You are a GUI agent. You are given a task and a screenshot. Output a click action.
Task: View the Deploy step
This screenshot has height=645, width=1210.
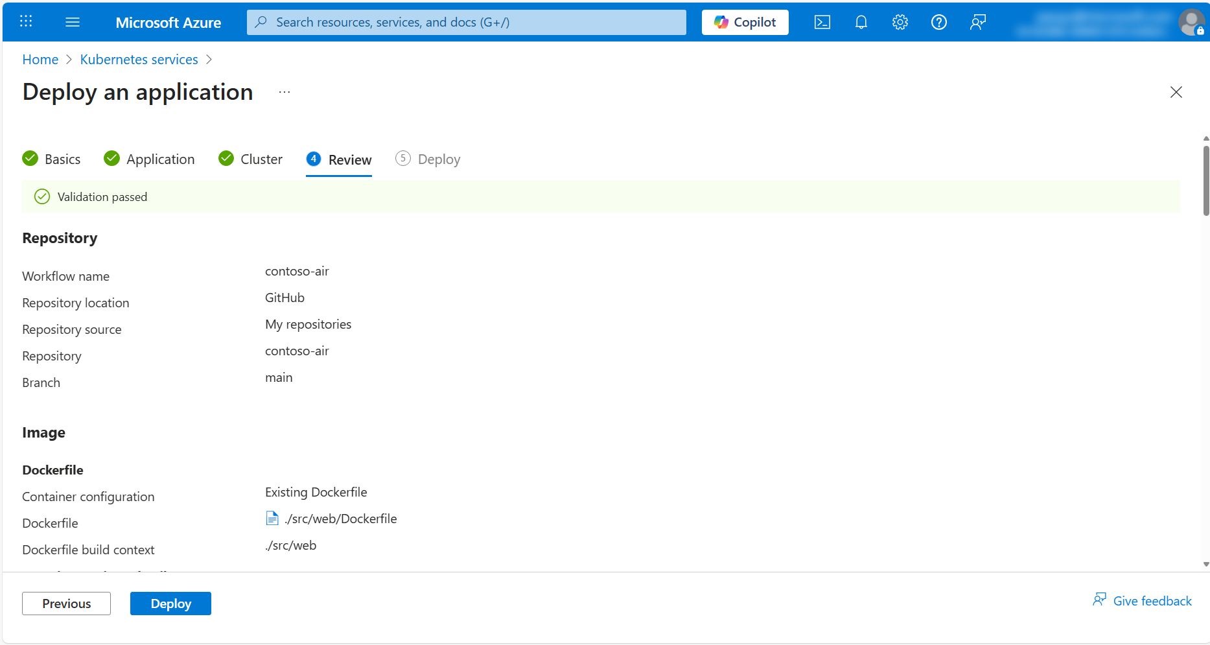click(439, 159)
